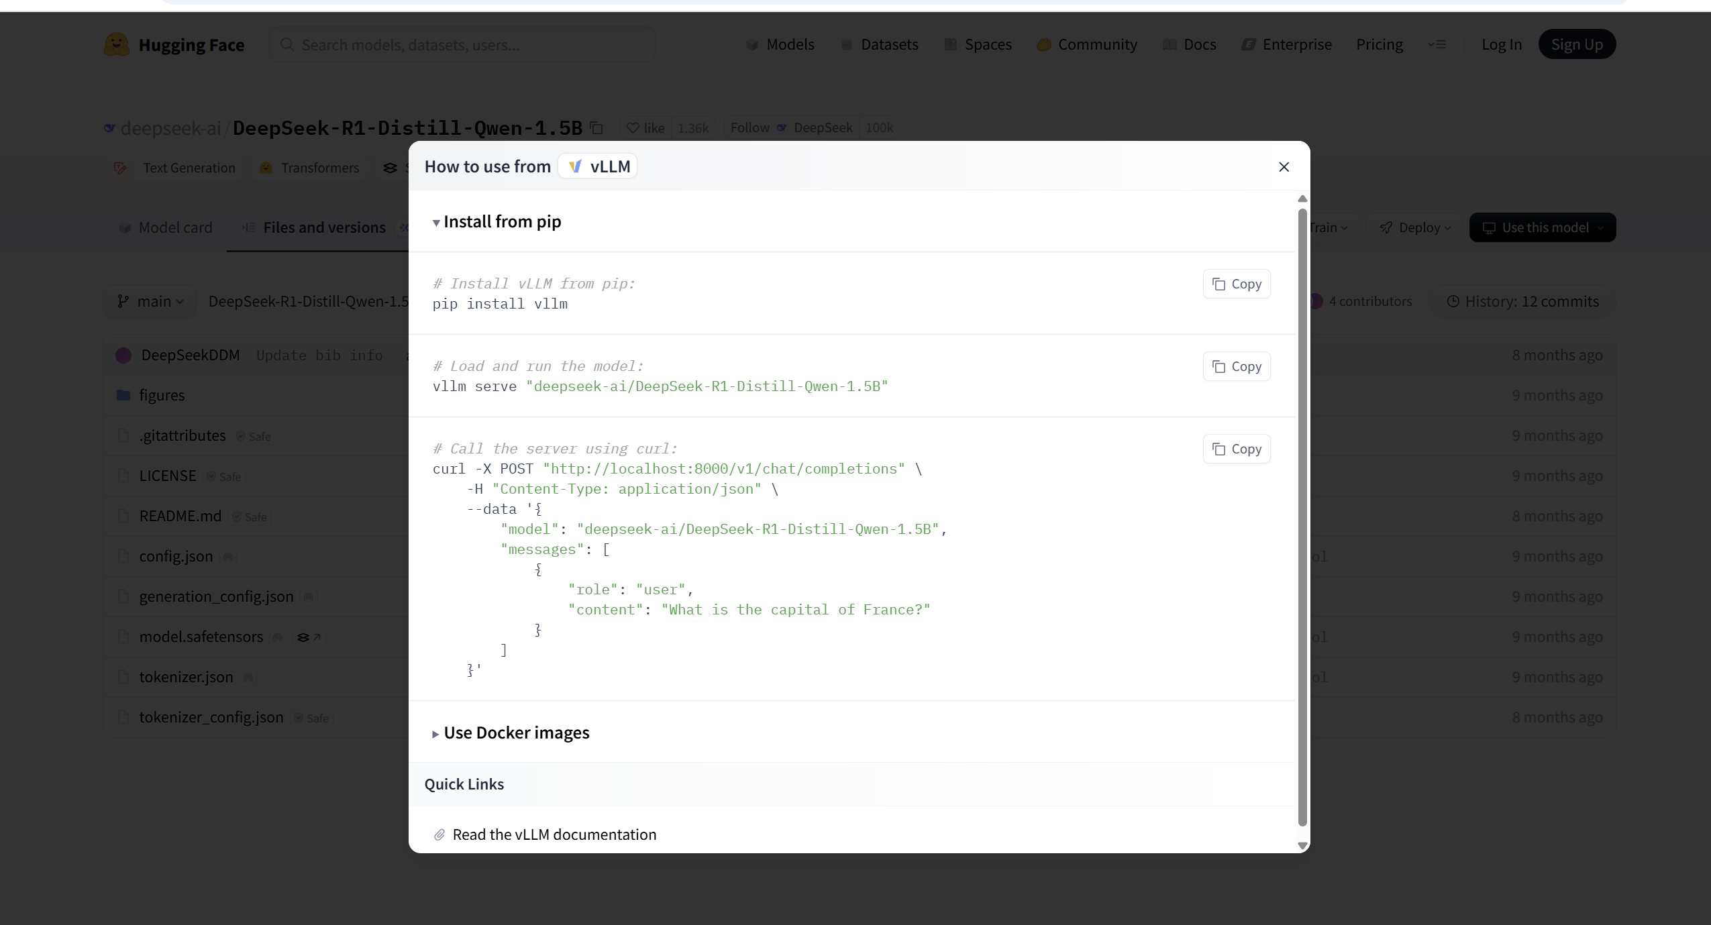Screen dimensions: 1711x925
Task: Collapse the Install from pip section
Action: [x=497, y=222]
